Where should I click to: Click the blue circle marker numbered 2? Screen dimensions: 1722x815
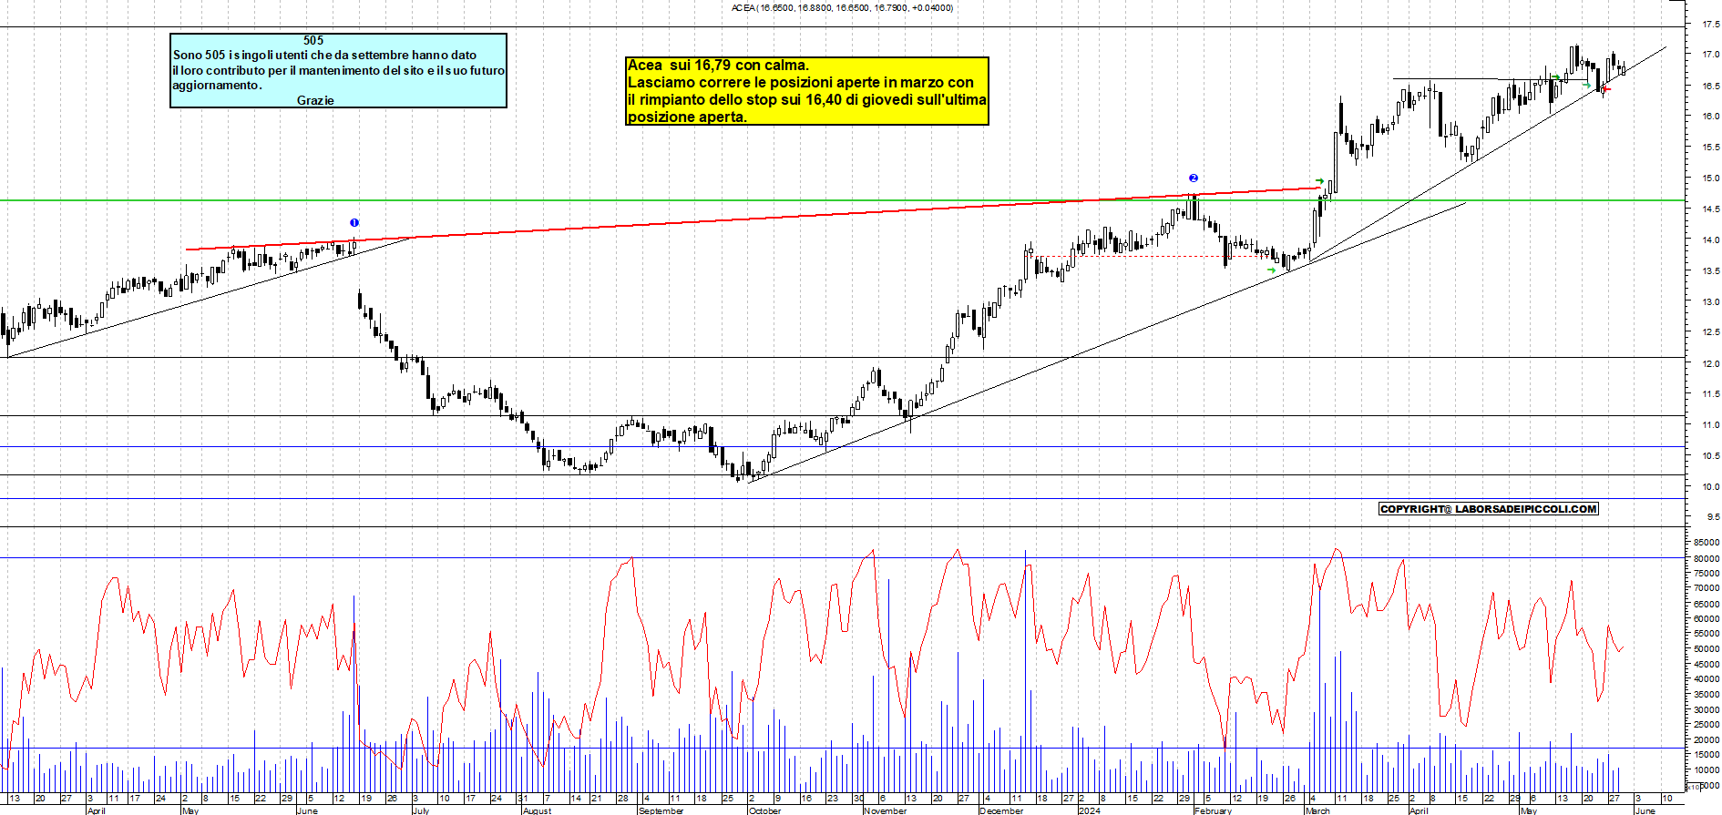point(1194,178)
